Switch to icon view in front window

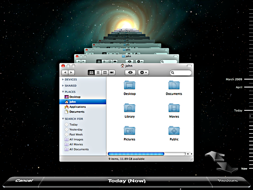pos(91,73)
